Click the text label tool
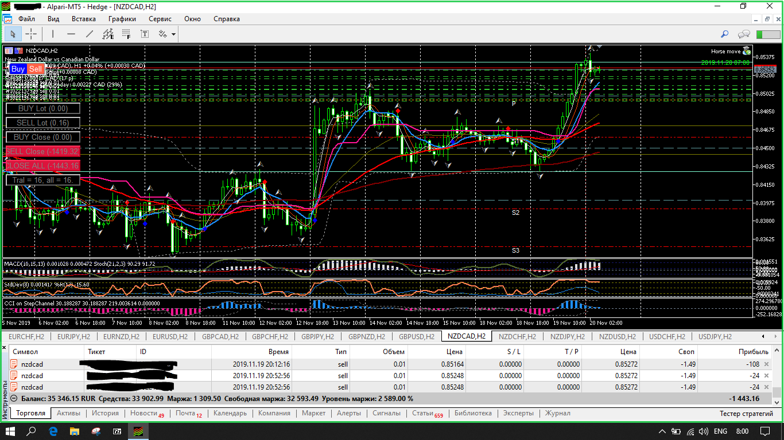Image resolution: width=784 pixels, height=440 pixels. click(145, 34)
